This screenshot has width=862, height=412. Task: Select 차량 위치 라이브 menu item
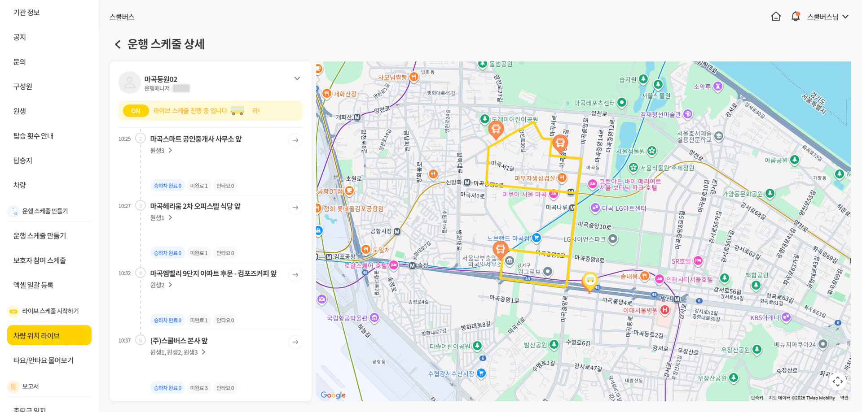coord(49,335)
